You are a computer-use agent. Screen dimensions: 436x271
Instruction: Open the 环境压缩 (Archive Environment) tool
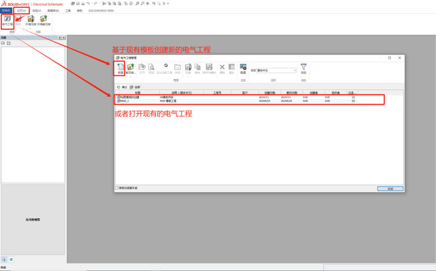[31, 19]
